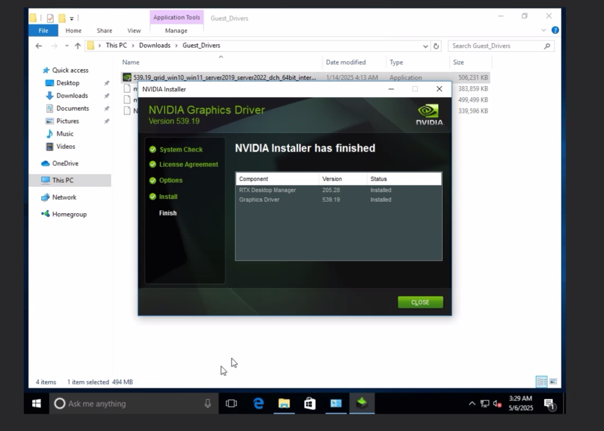Open the recent locations dropdown arrow
This screenshot has height=431, width=604.
point(67,46)
